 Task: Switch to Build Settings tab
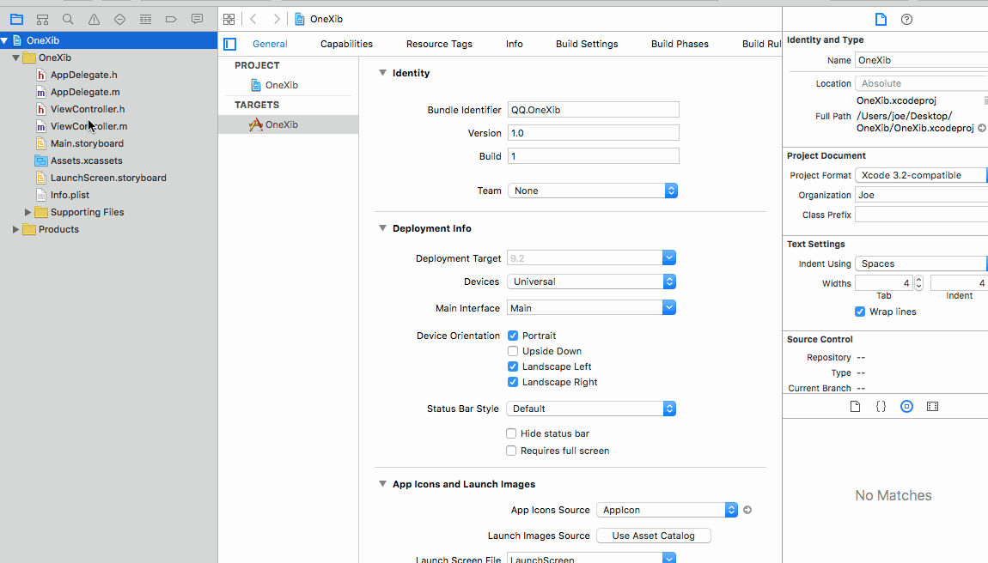tap(587, 44)
